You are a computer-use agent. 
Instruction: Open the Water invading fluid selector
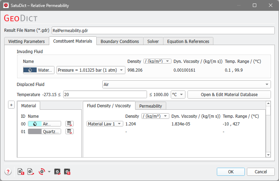click(x=39, y=70)
